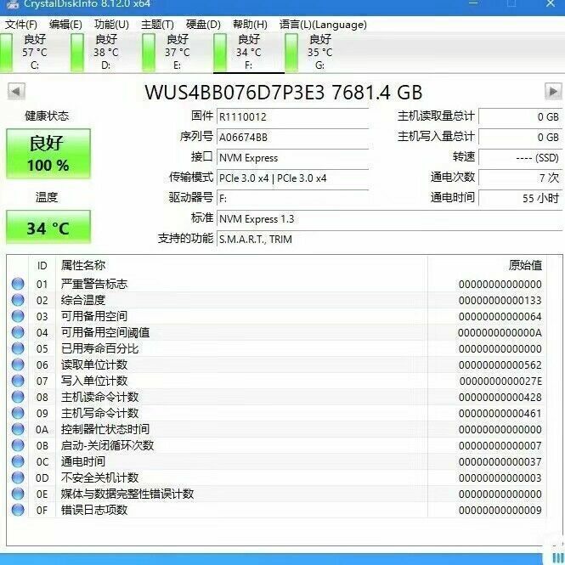Click the status dot for ID 01
565x565 pixels.
(x=18, y=284)
